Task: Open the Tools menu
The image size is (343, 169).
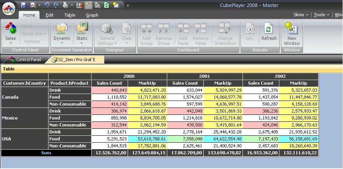Action: pyautogui.click(x=321, y=15)
